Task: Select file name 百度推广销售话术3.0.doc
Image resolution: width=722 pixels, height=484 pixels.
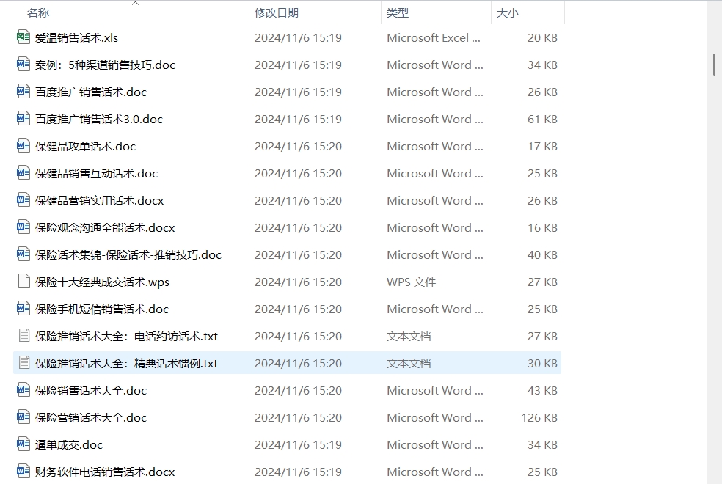Action: (99, 119)
